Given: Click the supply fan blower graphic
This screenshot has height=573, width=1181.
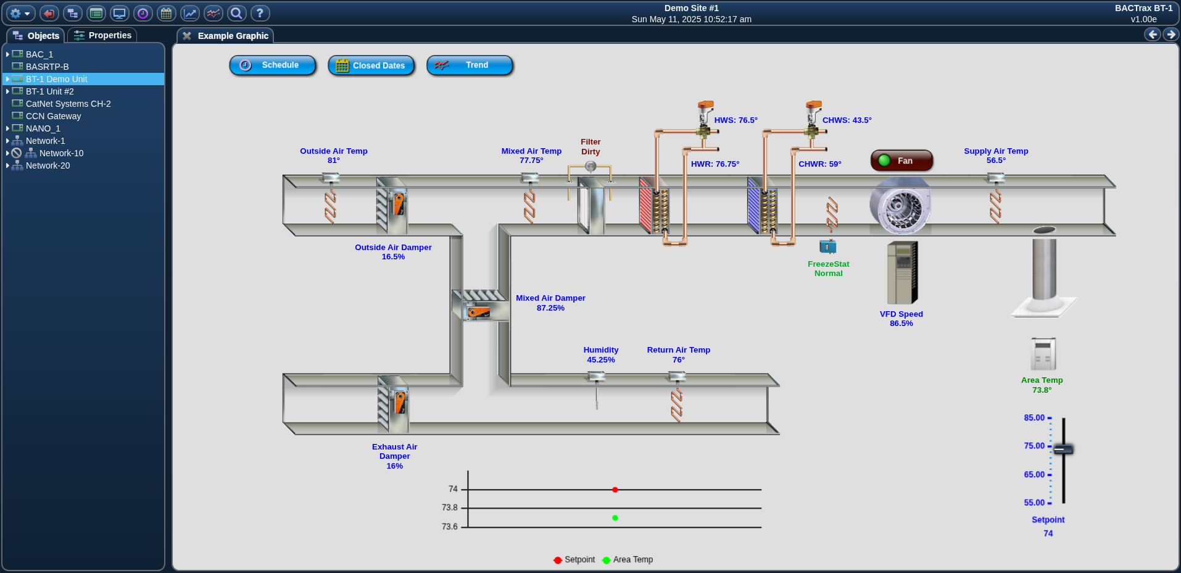Looking at the screenshot, I should tap(900, 206).
